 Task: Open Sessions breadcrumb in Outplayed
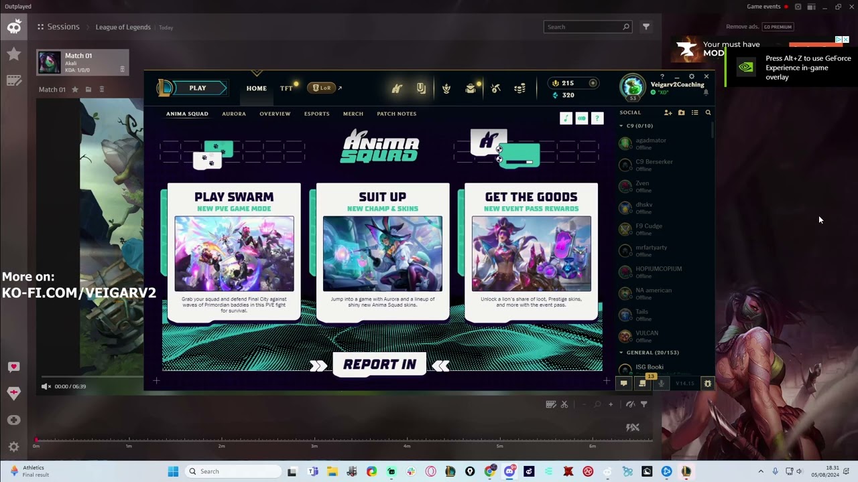(63, 27)
